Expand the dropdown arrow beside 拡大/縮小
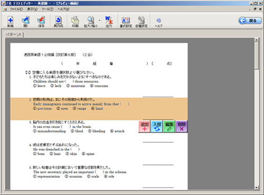 (x=100, y=21)
